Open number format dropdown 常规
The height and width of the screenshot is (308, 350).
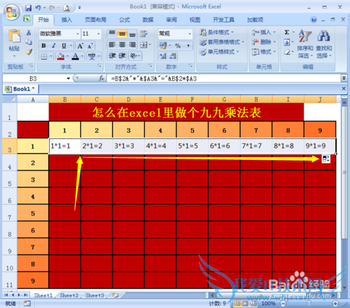pyautogui.click(x=190, y=34)
